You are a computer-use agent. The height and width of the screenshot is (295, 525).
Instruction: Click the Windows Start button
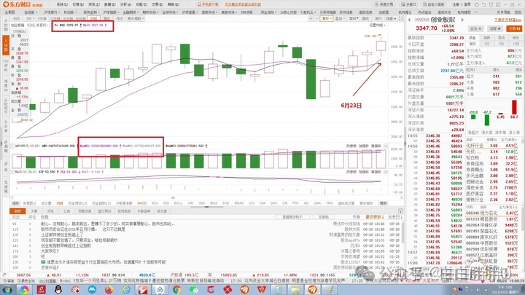[7, 290]
